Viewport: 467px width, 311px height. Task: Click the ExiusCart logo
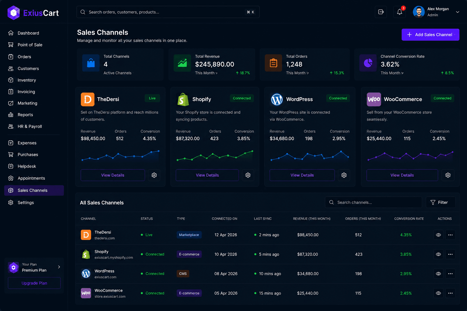pos(33,13)
